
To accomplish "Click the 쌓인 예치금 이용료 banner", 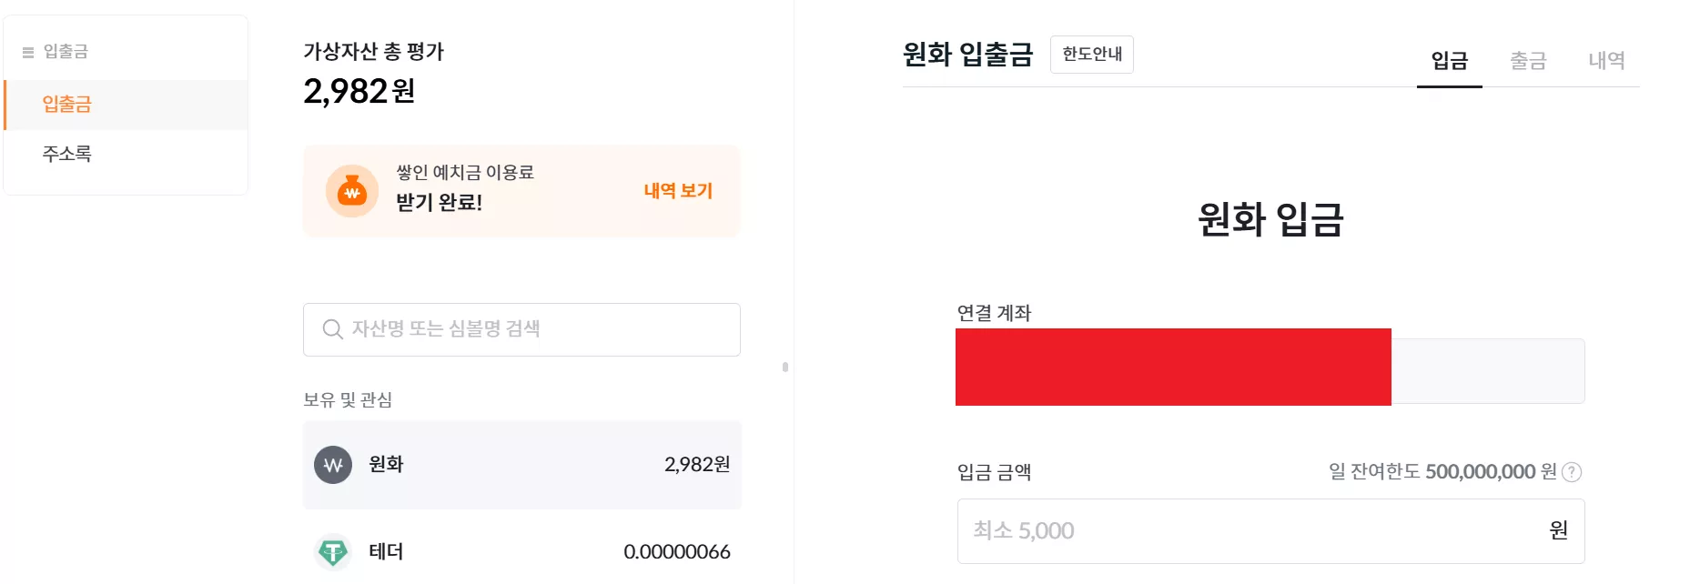I will pyautogui.click(x=521, y=191).
